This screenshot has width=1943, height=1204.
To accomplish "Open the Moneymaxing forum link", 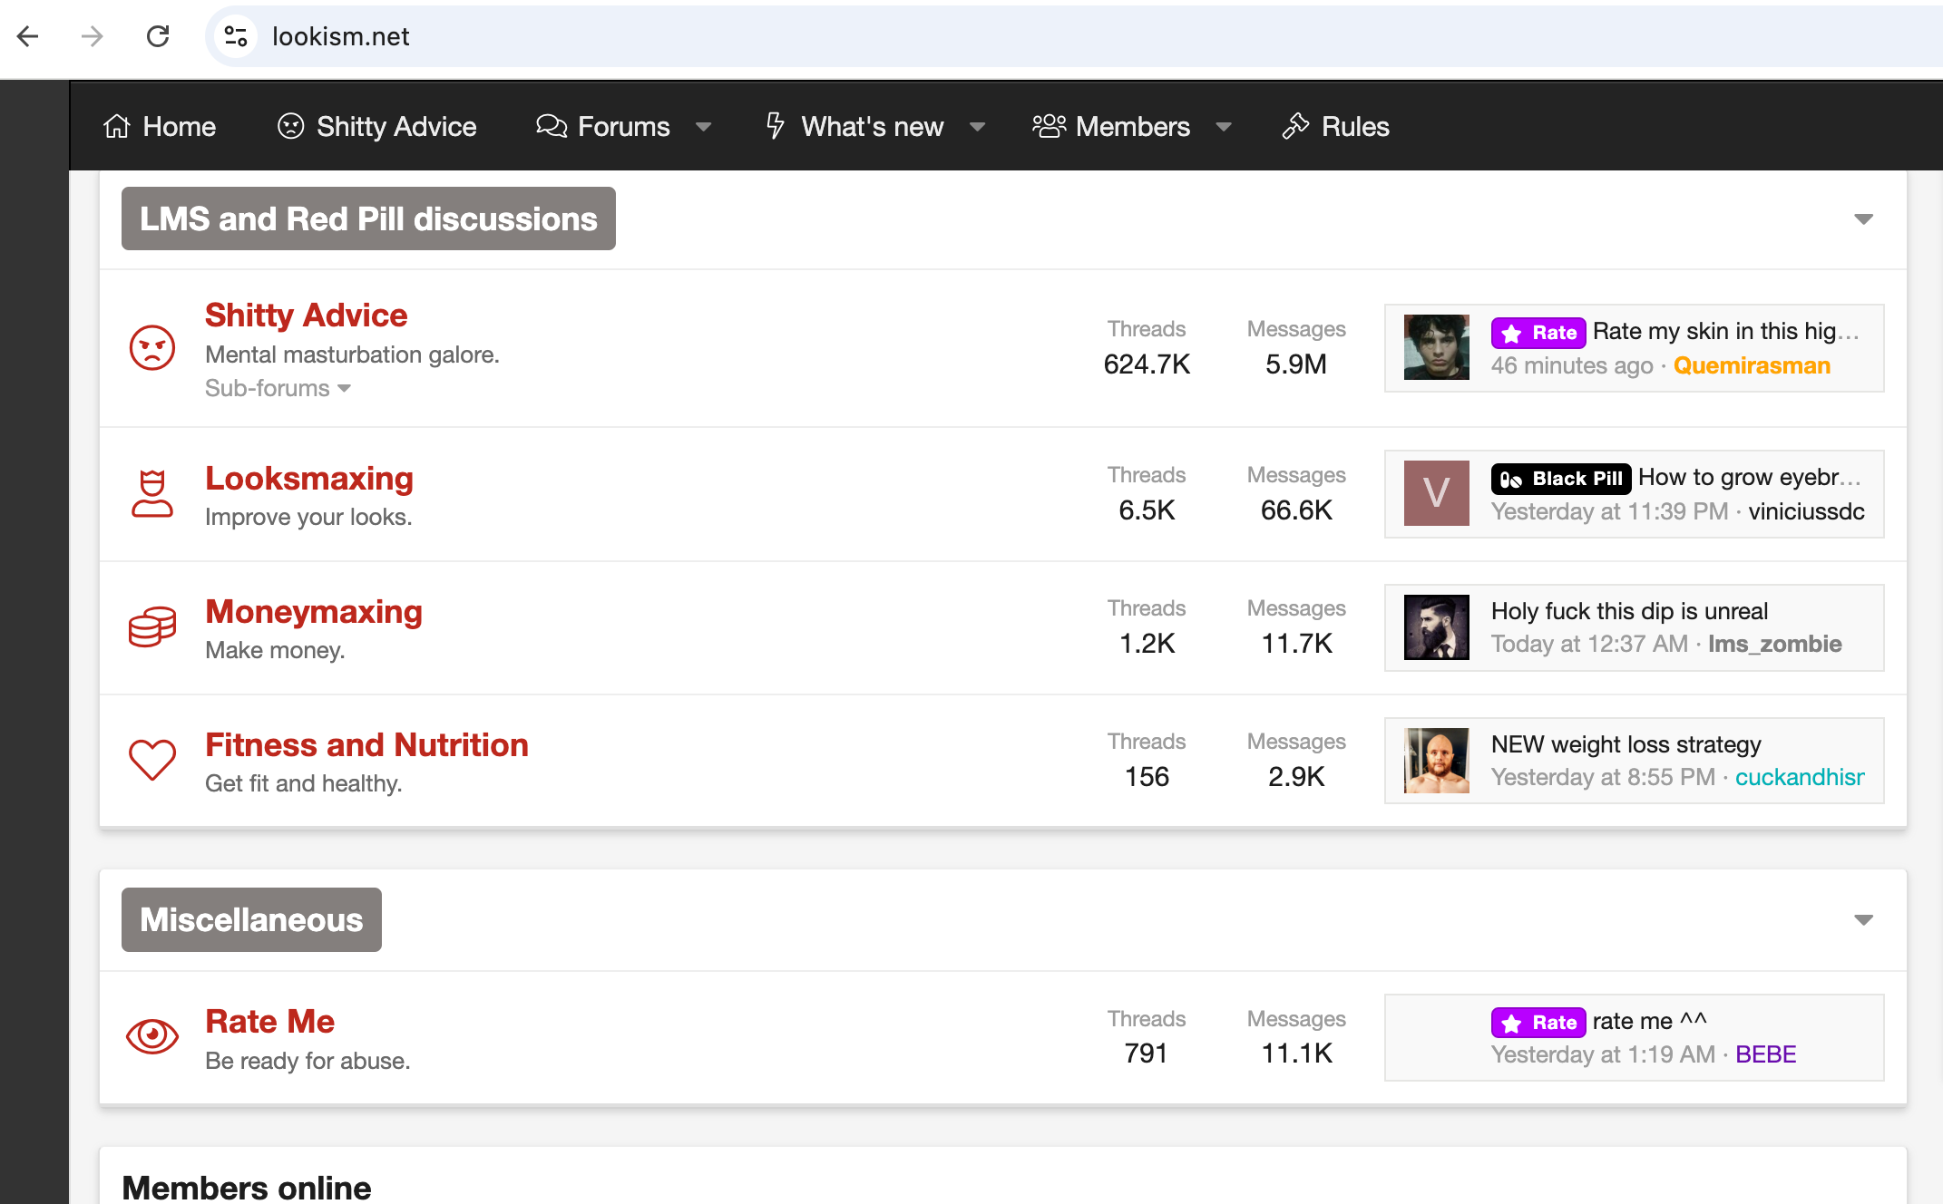I will 313,612.
